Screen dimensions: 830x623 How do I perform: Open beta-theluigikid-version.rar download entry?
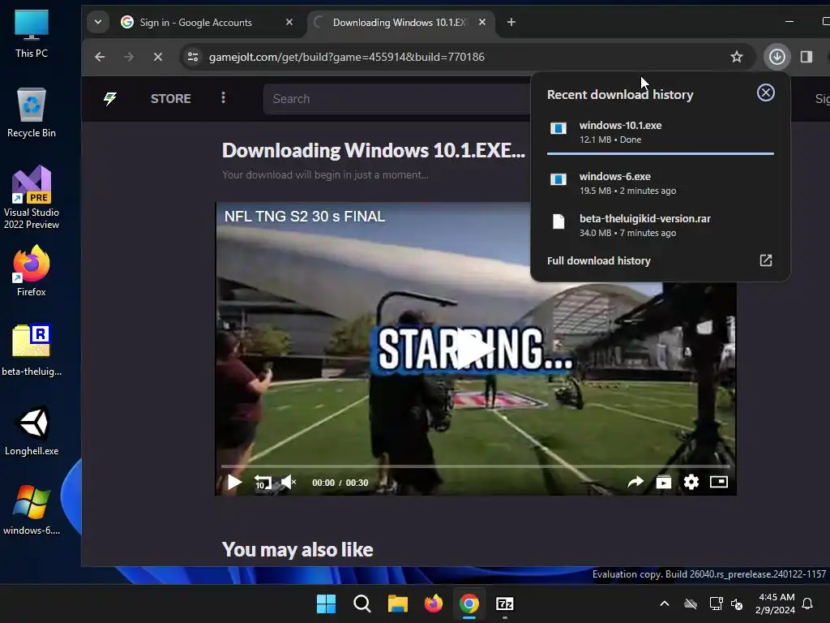pyautogui.click(x=660, y=226)
